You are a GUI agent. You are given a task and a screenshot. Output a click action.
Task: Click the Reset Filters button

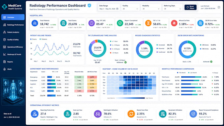click(x=190, y=7)
